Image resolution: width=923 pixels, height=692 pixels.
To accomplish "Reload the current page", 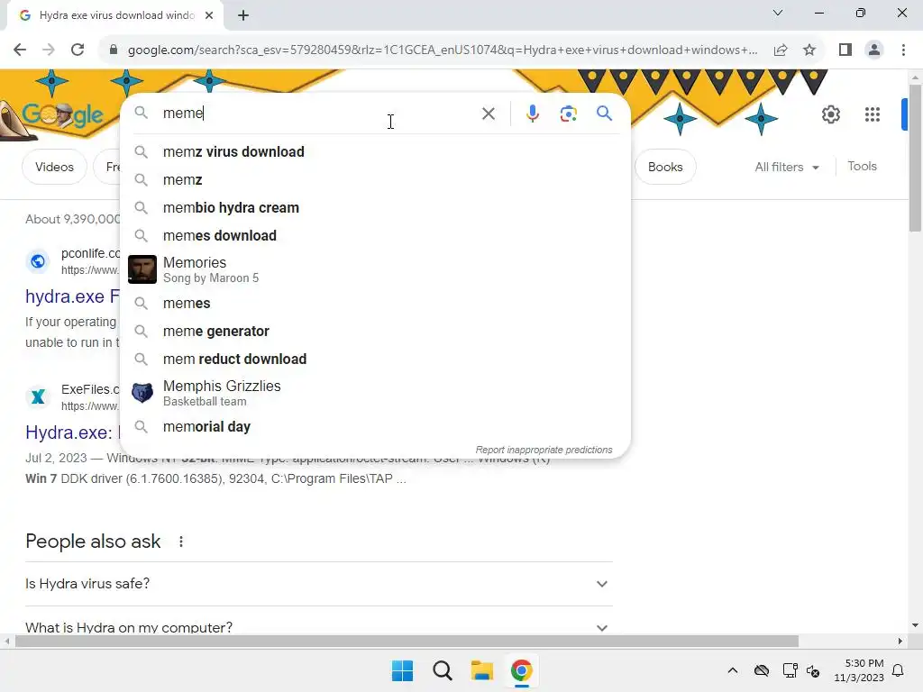I will click(78, 50).
